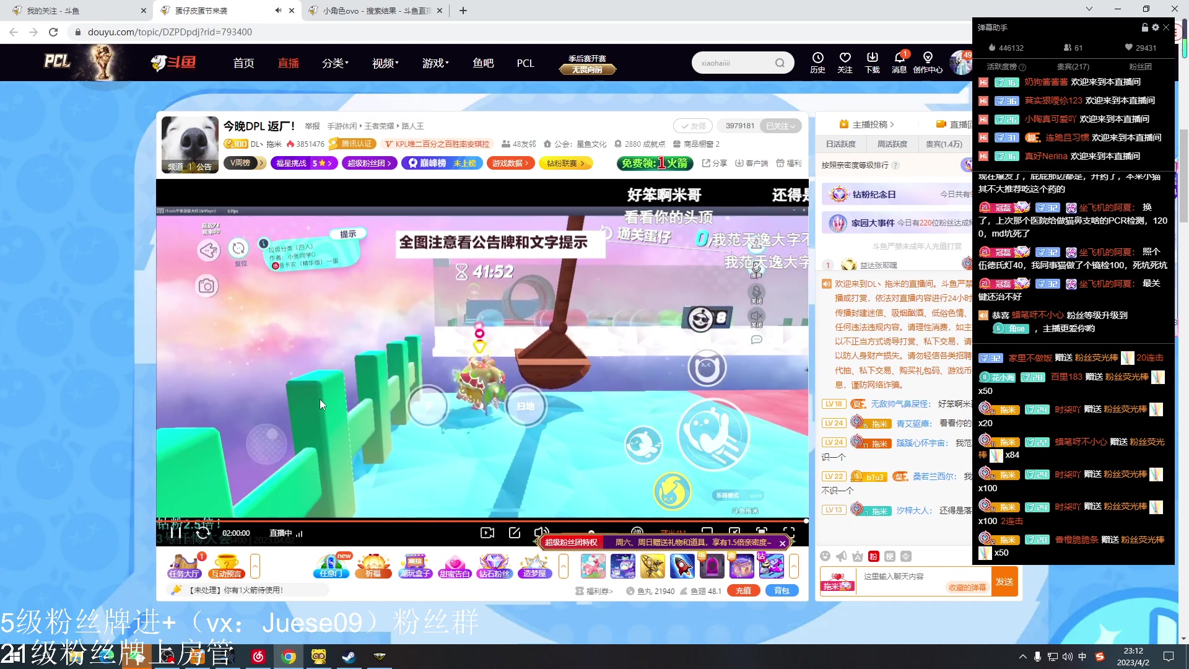Open the video clip recording icon

pos(487,533)
